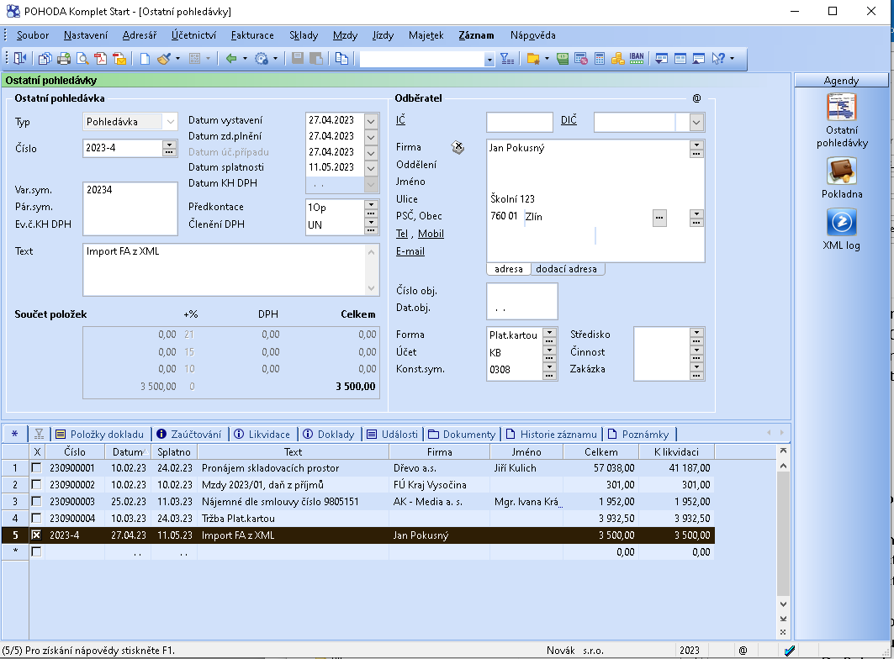Viewport: 894px width, 659px height.
Task: Click the vertical scrollbar of the records table
Action: pyautogui.click(x=783, y=532)
